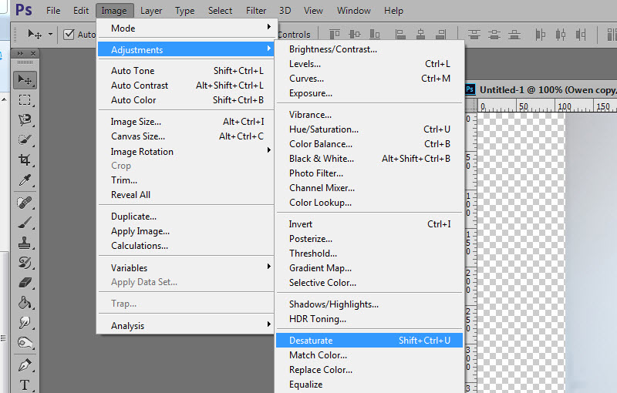Choose Black & White adjustment

tap(369, 159)
